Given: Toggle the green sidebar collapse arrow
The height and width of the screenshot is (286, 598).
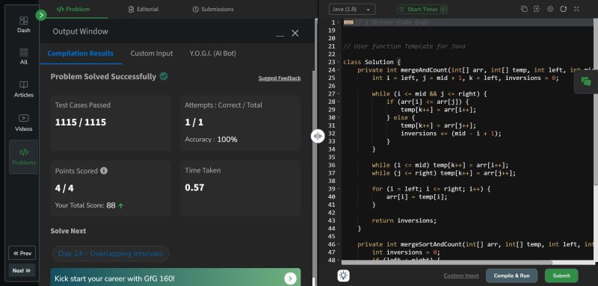Looking at the screenshot, I should 41,15.
